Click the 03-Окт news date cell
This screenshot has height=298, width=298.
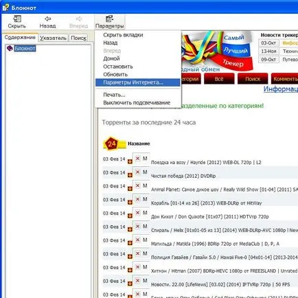coord(268,43)
